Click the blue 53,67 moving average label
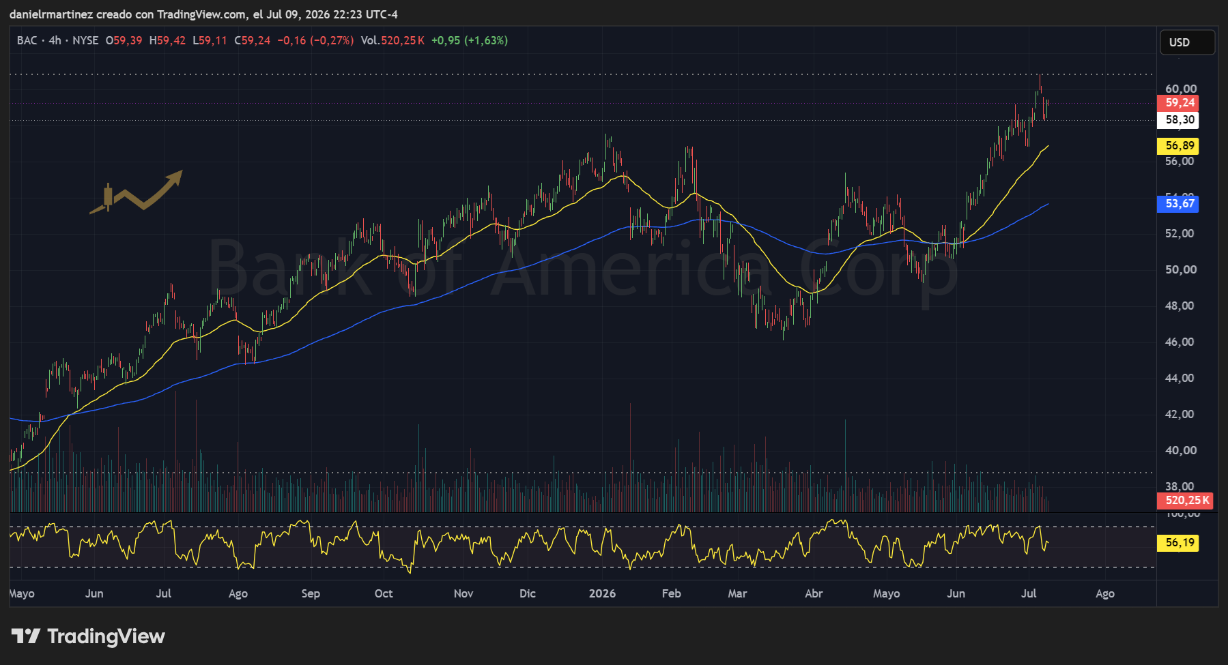This screenshot has height=665, width=1228. [1178, 204]
